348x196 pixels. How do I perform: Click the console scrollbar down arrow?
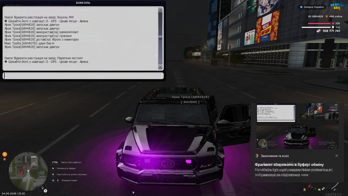pyautogui.click(x=160, y=67)
